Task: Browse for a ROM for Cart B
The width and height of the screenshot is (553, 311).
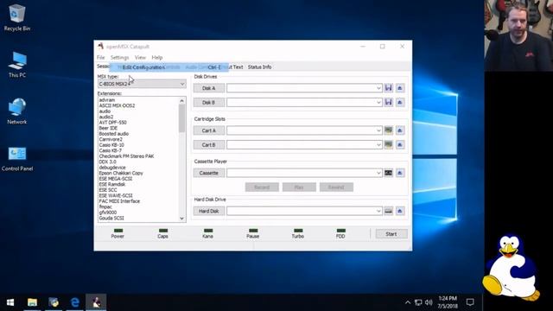Action: click(x=388, y=144)
